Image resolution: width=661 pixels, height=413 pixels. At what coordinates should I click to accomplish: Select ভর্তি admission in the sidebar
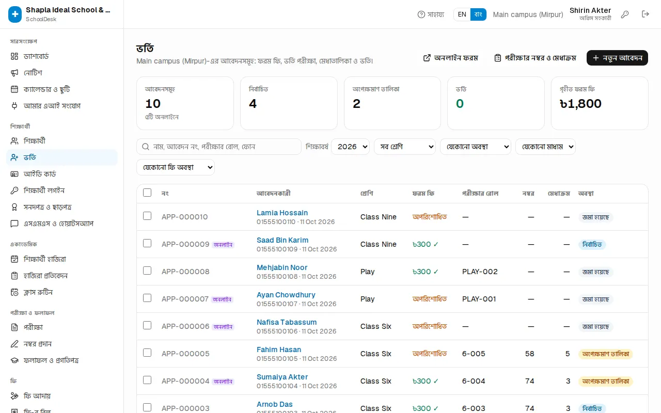coord(62,157)
